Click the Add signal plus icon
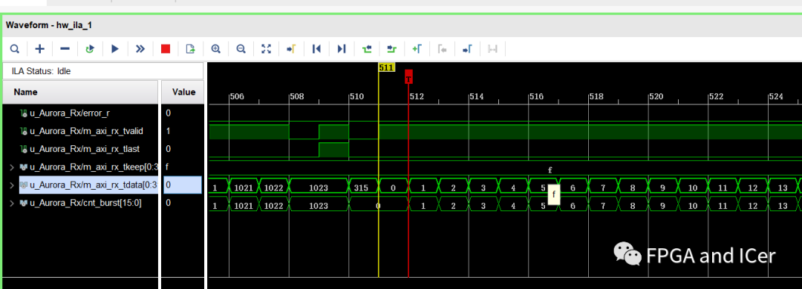The height and width of the screenshot is (289, 802). 40,49
